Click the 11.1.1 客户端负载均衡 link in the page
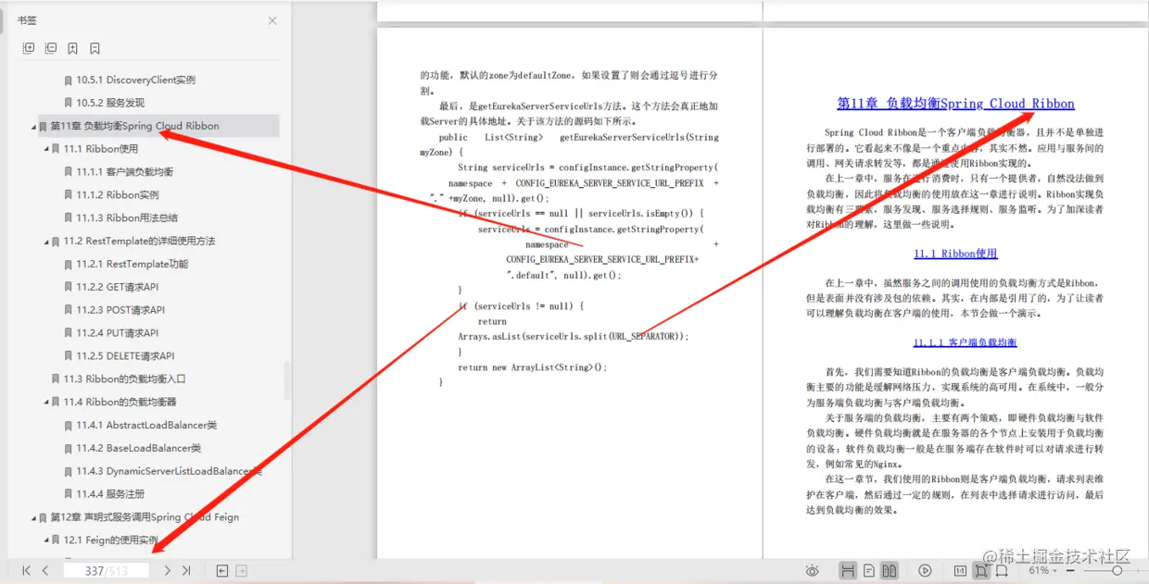 point(965,342)
